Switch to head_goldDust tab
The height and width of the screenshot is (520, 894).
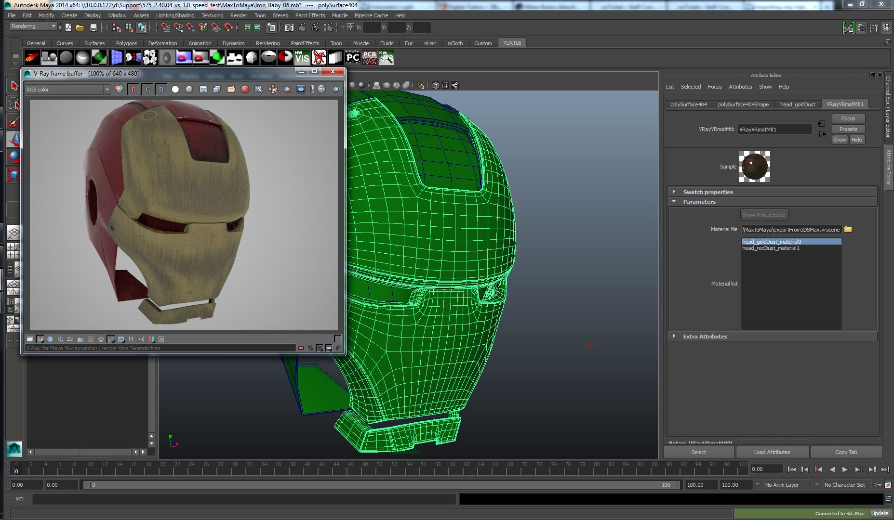tap(798, 104)
